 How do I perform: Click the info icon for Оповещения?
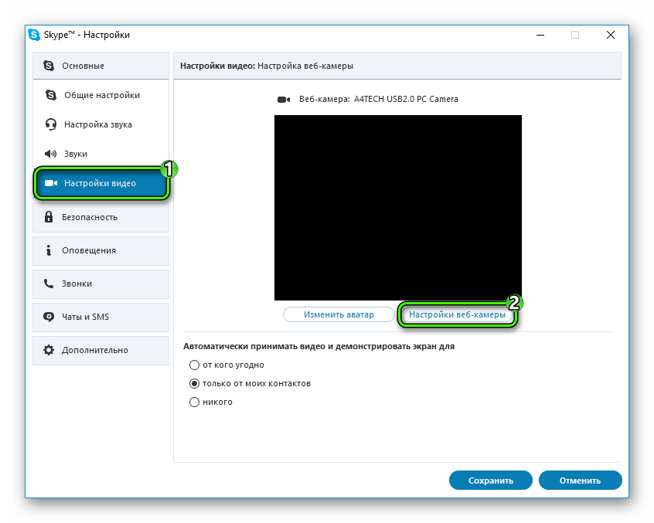pos(49,250)
